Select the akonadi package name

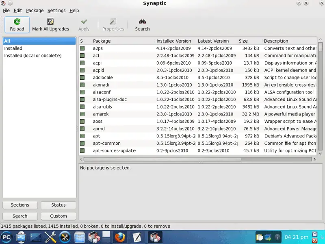(101, 85)
